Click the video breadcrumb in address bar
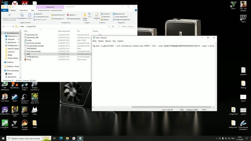 pos(22,27)
